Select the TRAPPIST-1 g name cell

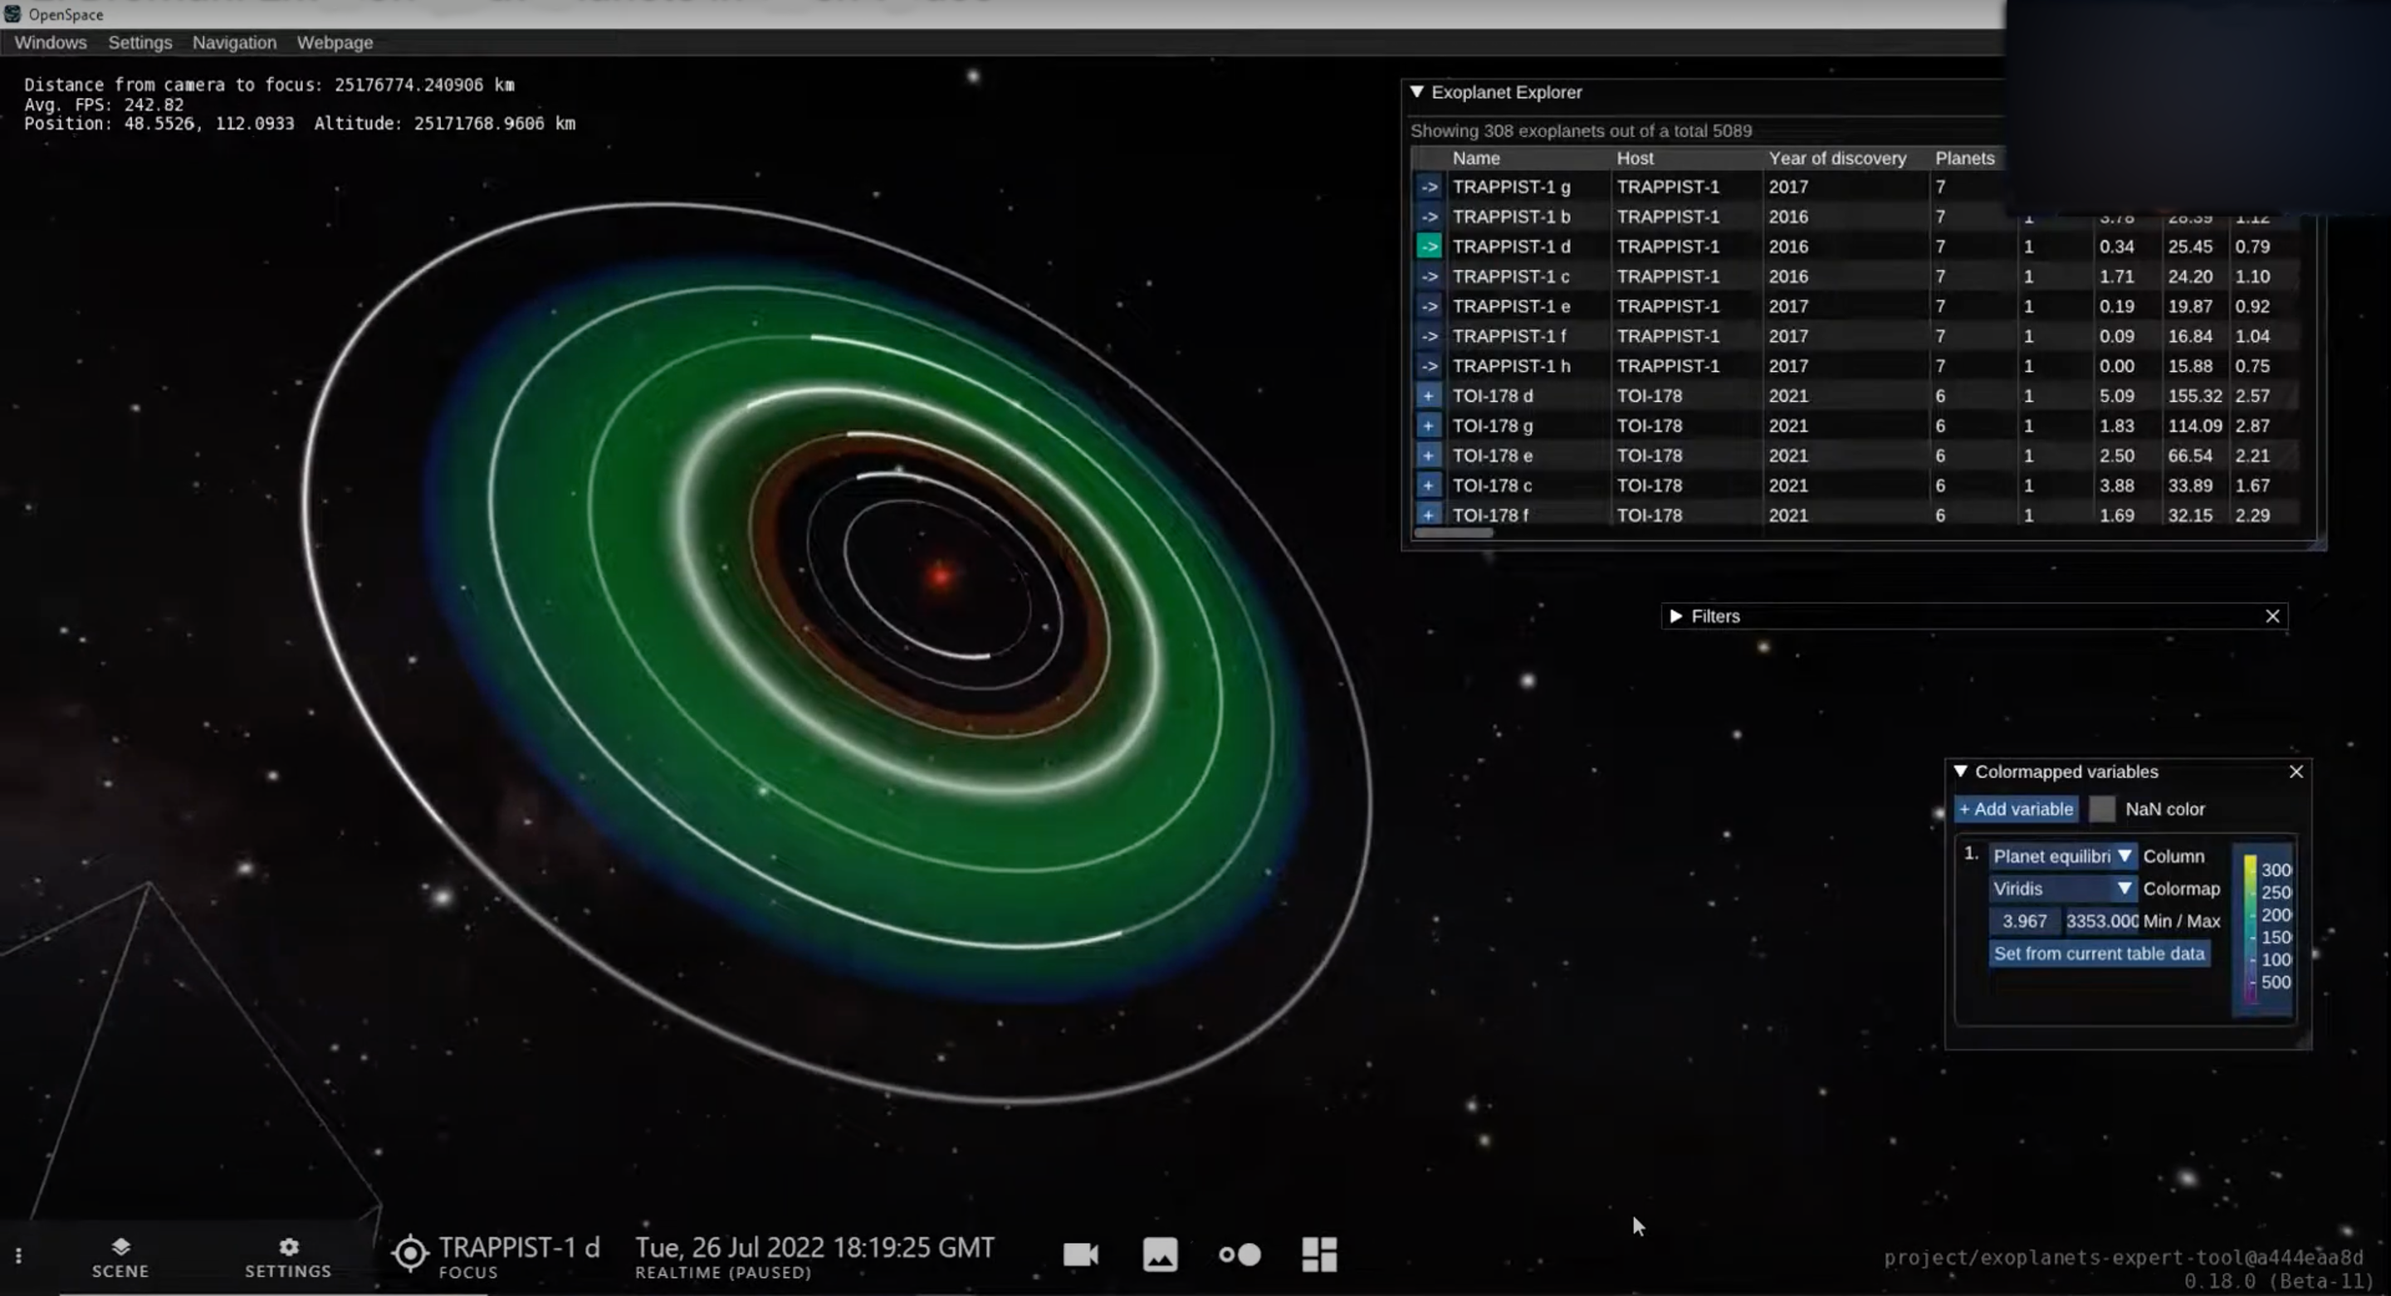click(x=1511, y=187)
